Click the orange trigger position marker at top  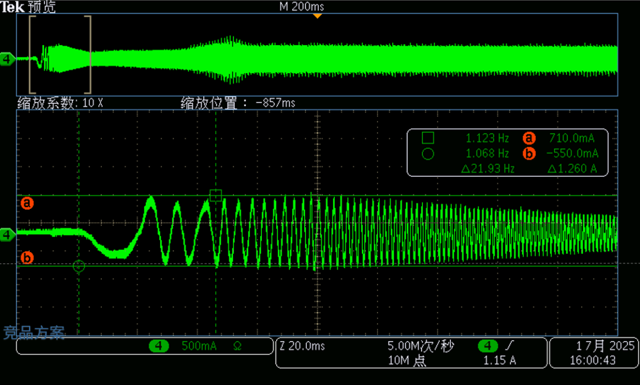pyautogui.click(x=318, y=15)
